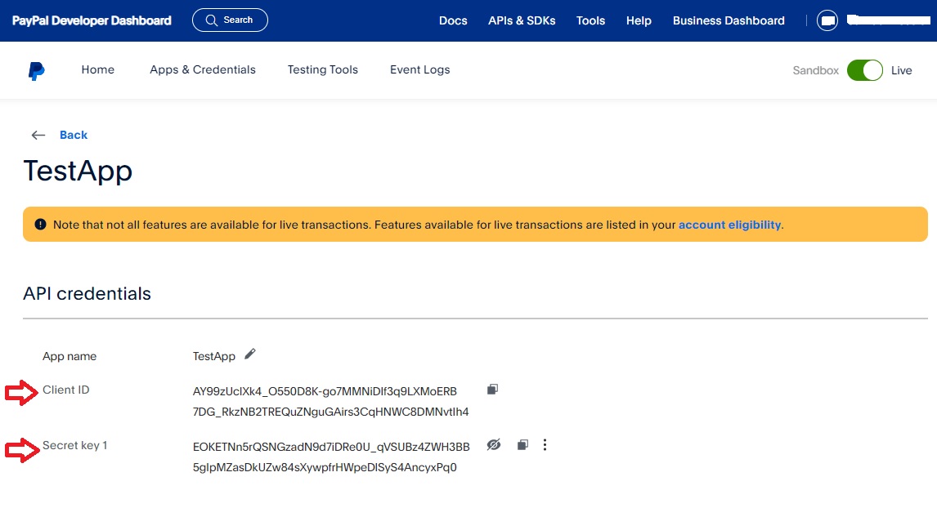The width and height of the screenshot is (937, 508).
Task: Click the API credentials heading
Action: pos(87,294)
